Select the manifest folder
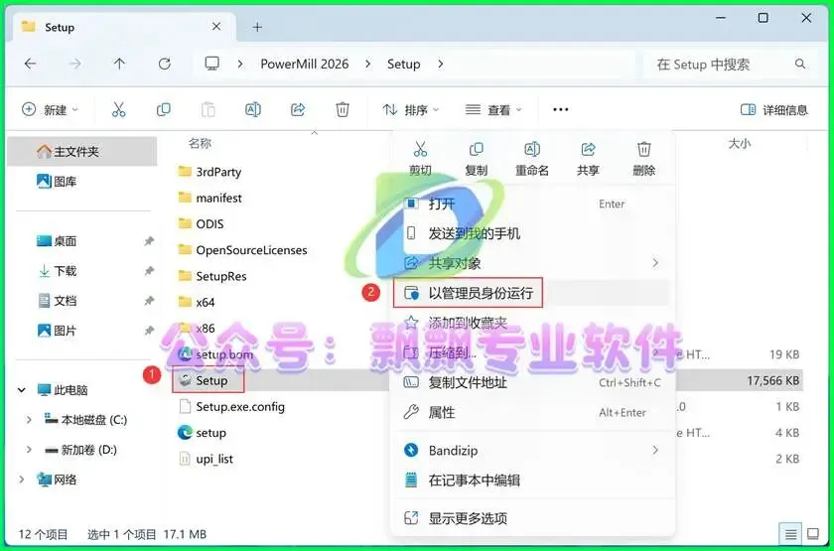The width and height of the screenshot is (834, 551). [x=209, y=198]
